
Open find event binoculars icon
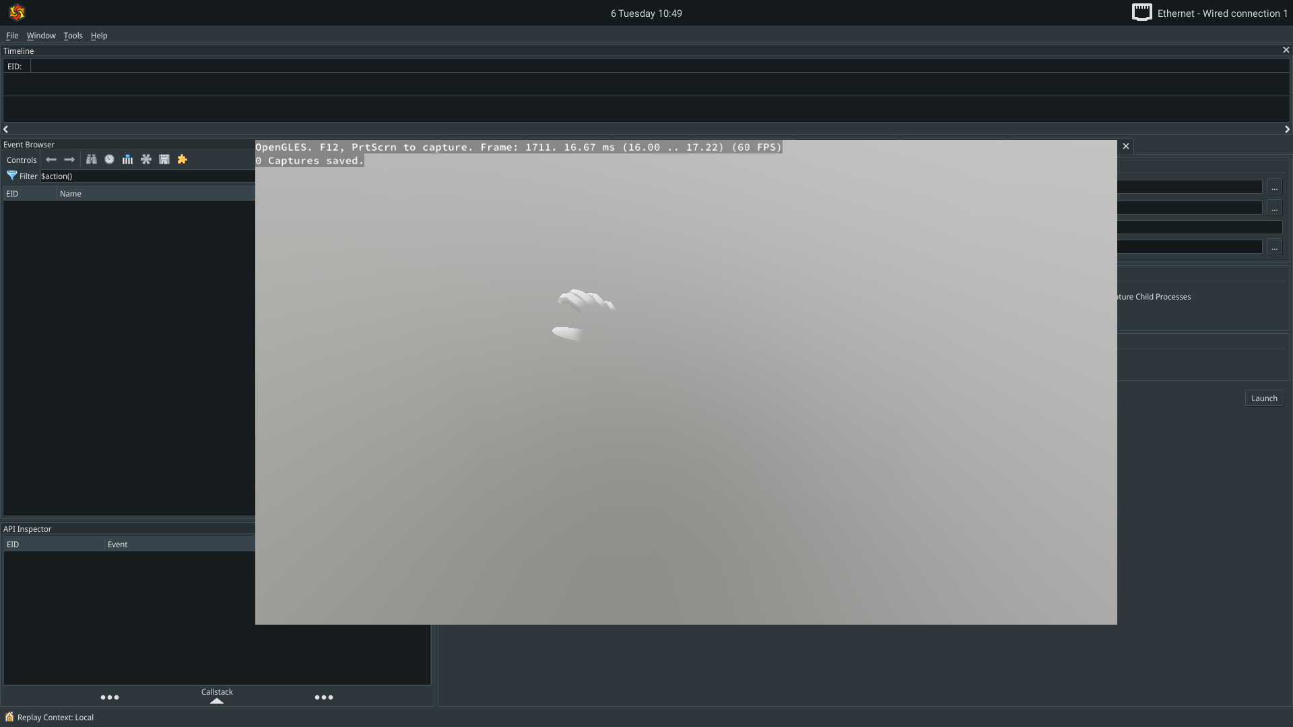pos(91,160)
